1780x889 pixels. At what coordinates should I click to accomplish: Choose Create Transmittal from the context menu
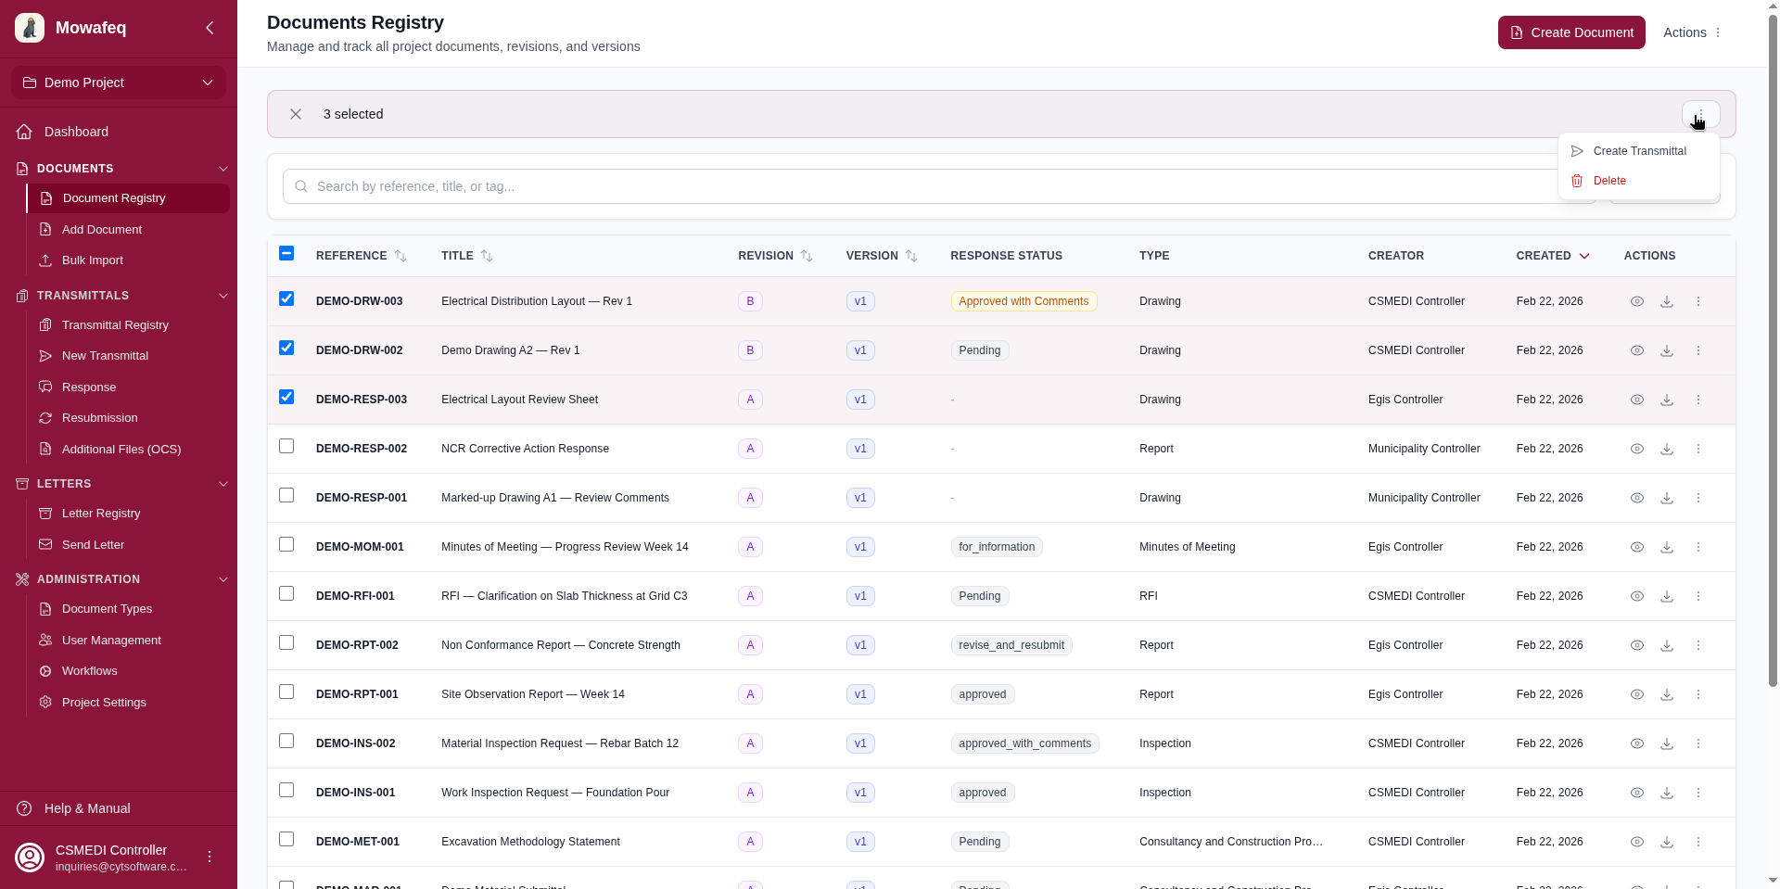[1640, 150]
